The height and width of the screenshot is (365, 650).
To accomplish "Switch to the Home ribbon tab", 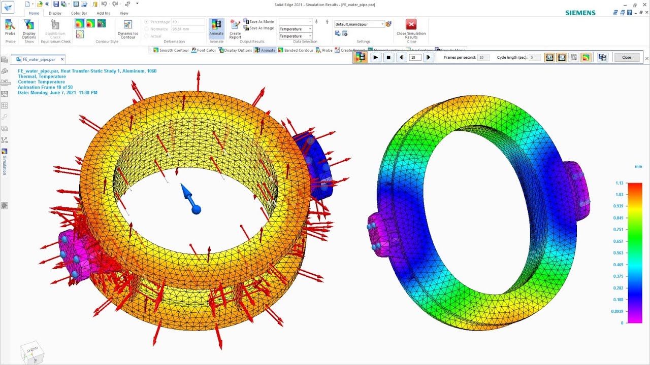I will click(34, 13).
